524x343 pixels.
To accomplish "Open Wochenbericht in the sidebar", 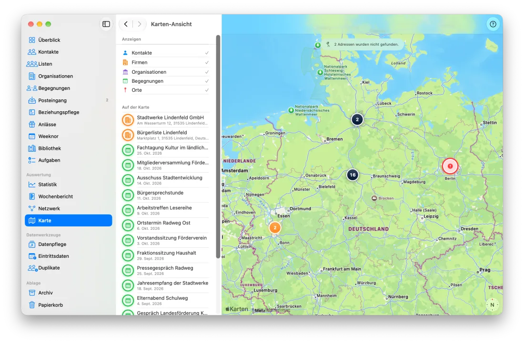I will (68, 196).
